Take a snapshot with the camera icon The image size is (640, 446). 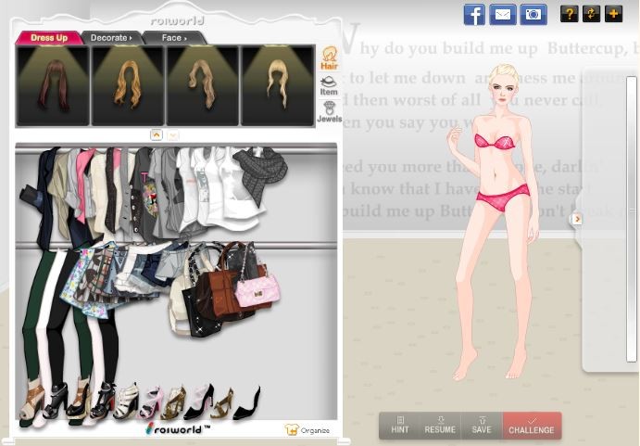pos(532,14)
